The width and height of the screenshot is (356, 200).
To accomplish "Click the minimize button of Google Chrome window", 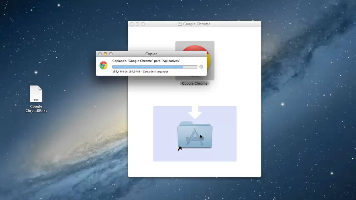I will 137,24.
